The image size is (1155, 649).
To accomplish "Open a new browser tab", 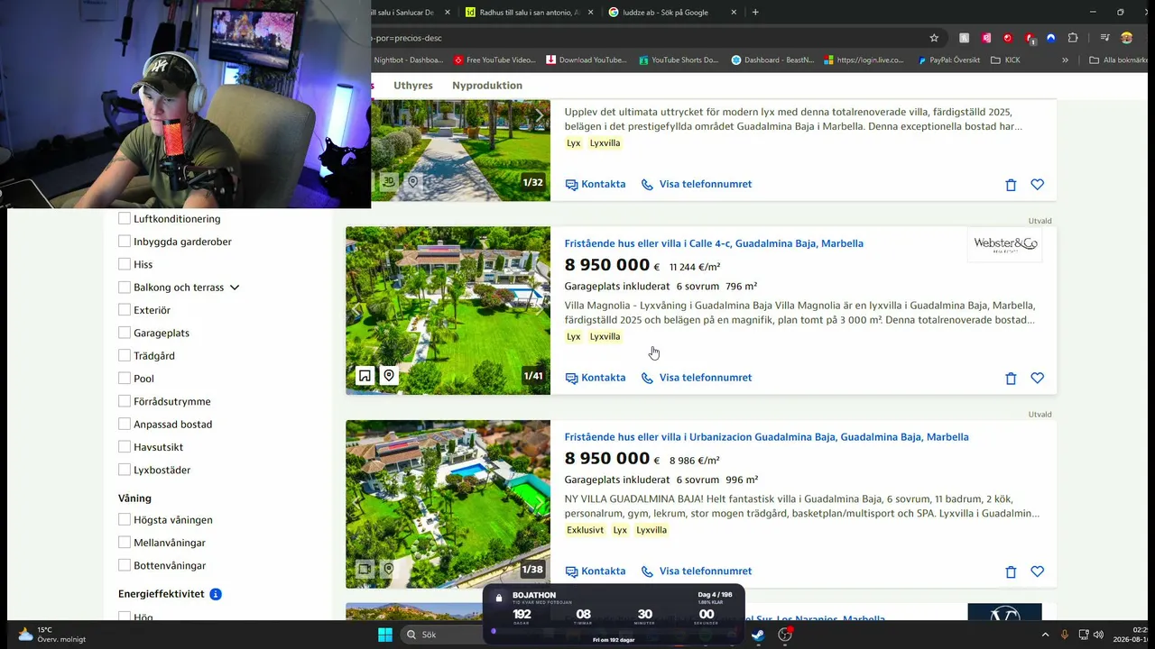I will [755, 13].
